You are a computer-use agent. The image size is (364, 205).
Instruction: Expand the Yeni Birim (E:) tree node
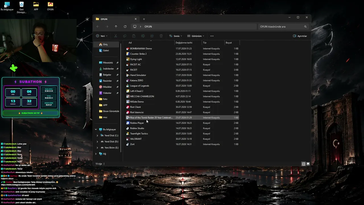pos(97,147)
